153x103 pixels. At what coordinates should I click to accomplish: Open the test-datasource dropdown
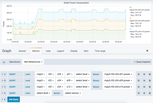click(x=33, y=62)
